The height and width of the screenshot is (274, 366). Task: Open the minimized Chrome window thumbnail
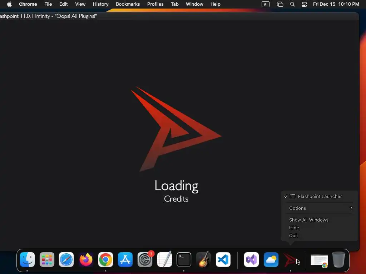pyautogui.click(x=319, y=260)
